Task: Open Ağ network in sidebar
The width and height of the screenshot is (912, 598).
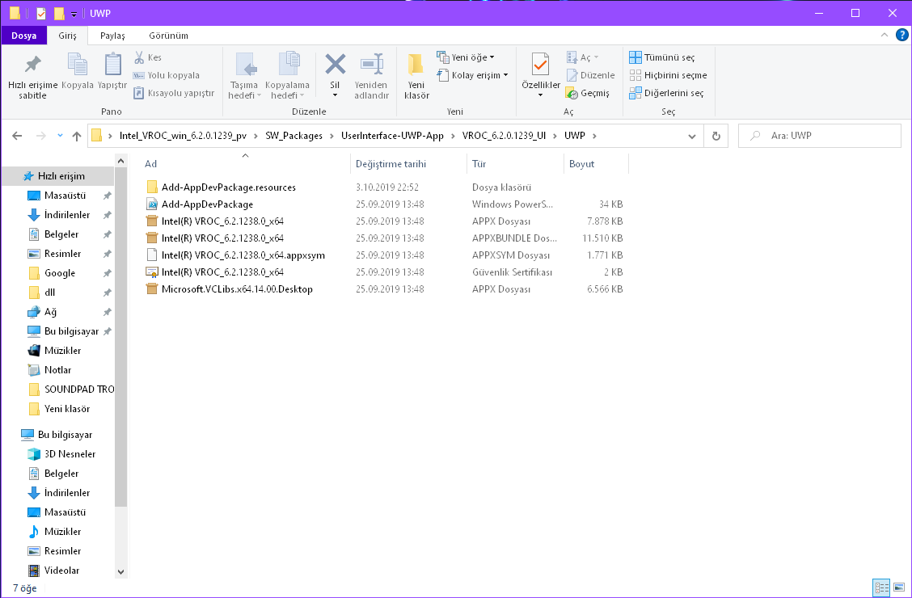Action: [51, 312]
